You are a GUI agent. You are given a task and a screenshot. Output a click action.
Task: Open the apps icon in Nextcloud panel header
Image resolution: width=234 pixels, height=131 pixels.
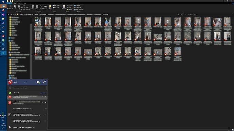[x=44, y=82]
